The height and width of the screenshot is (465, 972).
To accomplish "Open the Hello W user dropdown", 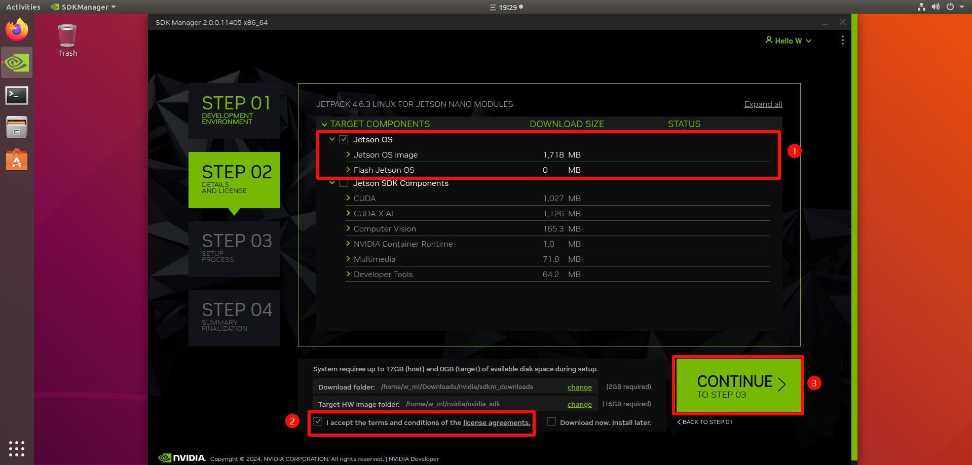I will coord(788,41).
